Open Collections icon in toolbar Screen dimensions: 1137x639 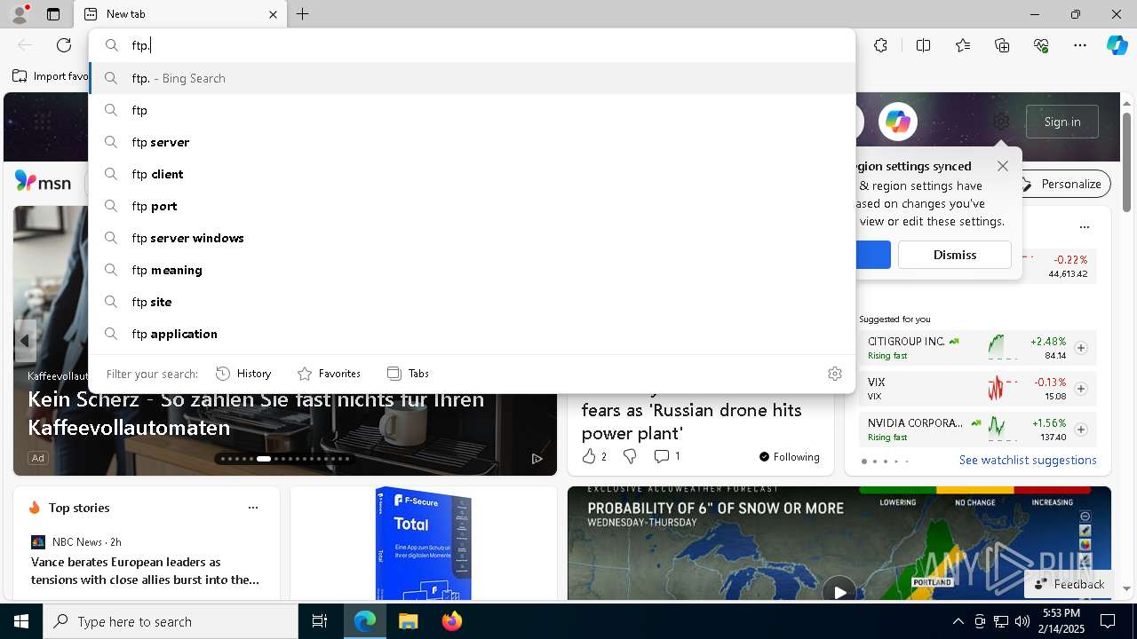(x=1002, y=45)
